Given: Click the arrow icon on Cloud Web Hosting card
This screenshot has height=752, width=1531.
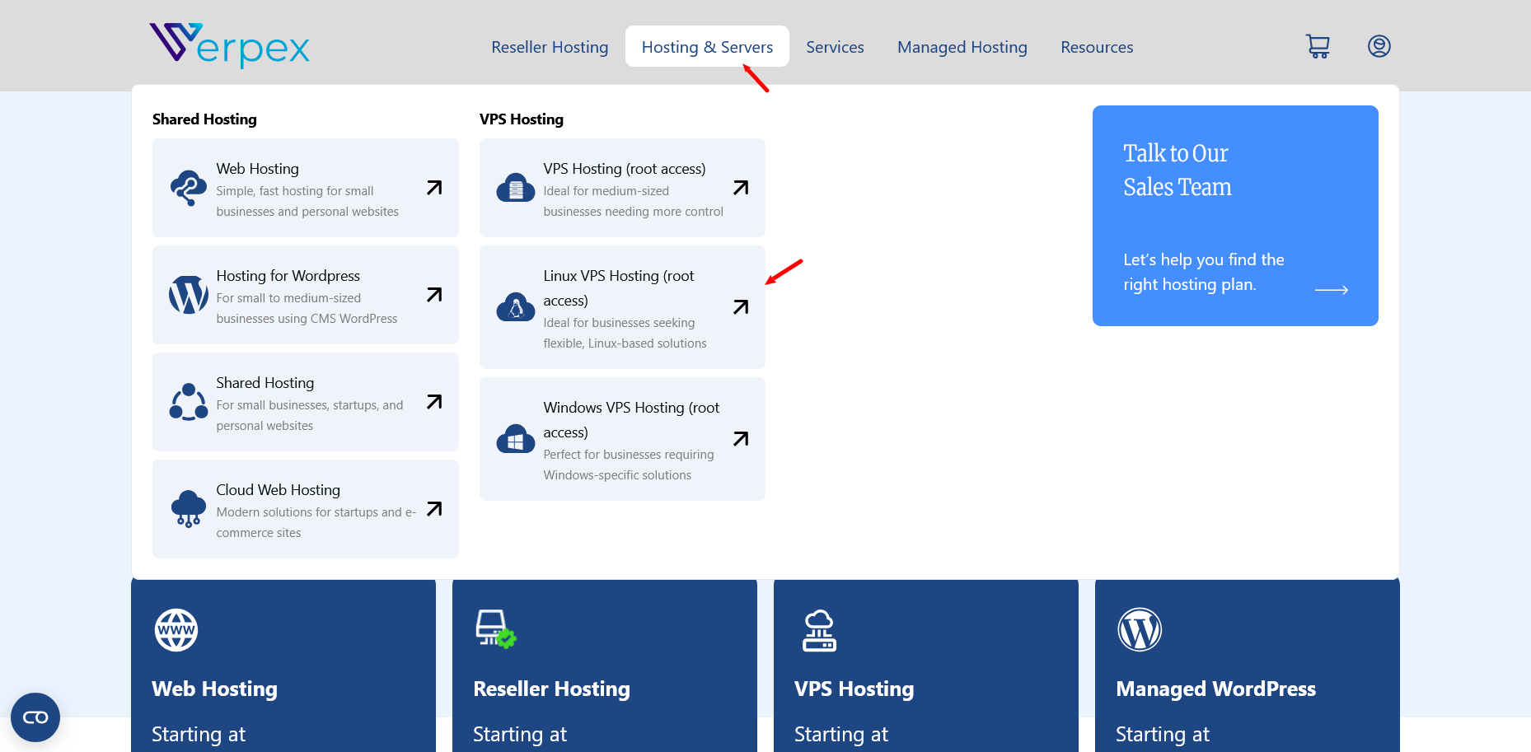Looking at the screenshot, I should [x=434, y=509].
